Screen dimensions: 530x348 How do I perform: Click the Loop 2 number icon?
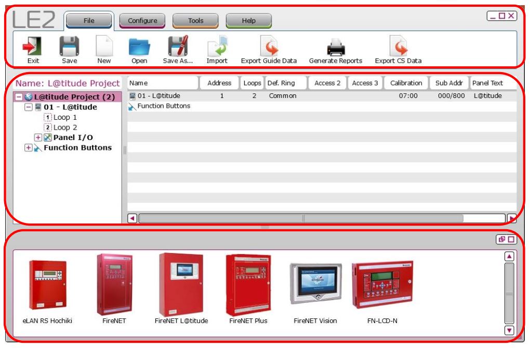48,128
